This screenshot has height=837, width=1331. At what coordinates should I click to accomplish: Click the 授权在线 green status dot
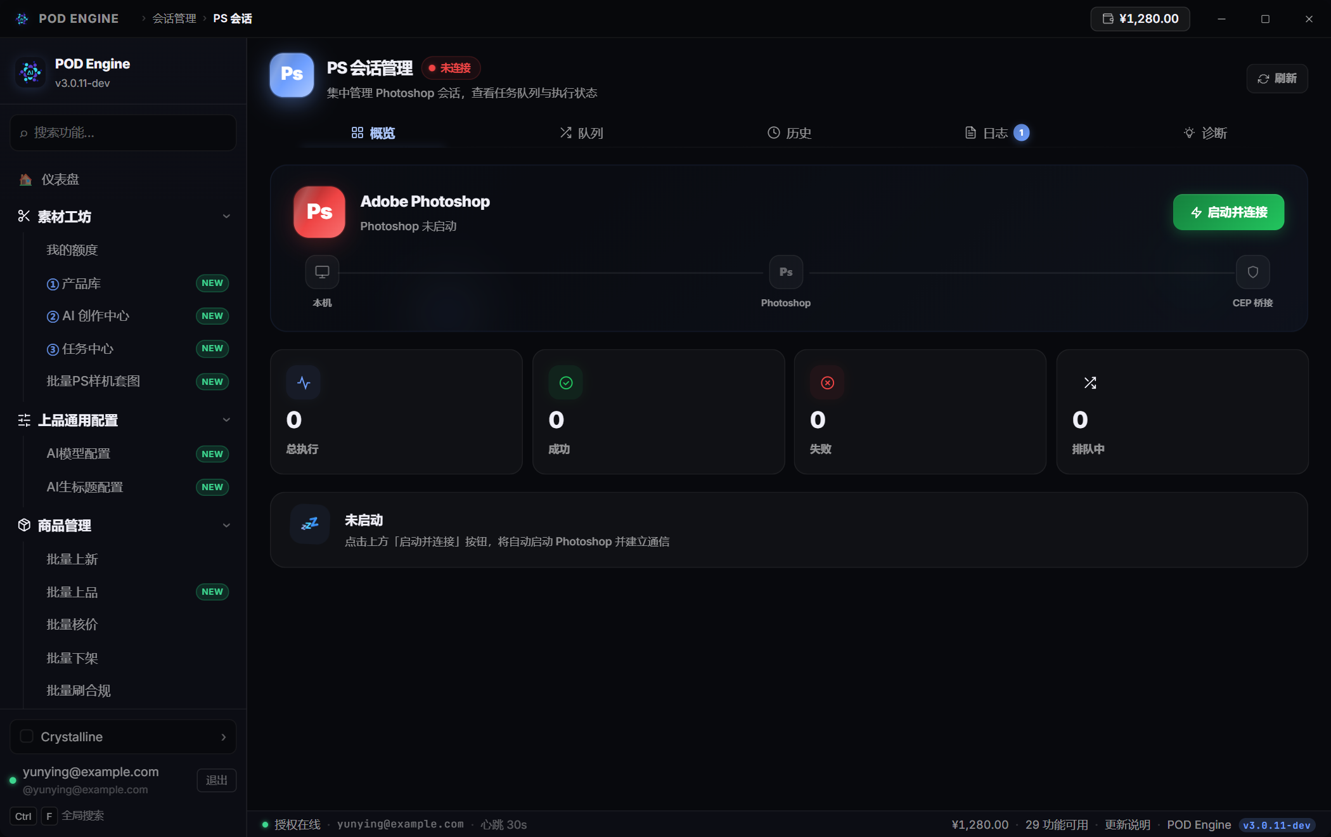click(x=265, y=824)
